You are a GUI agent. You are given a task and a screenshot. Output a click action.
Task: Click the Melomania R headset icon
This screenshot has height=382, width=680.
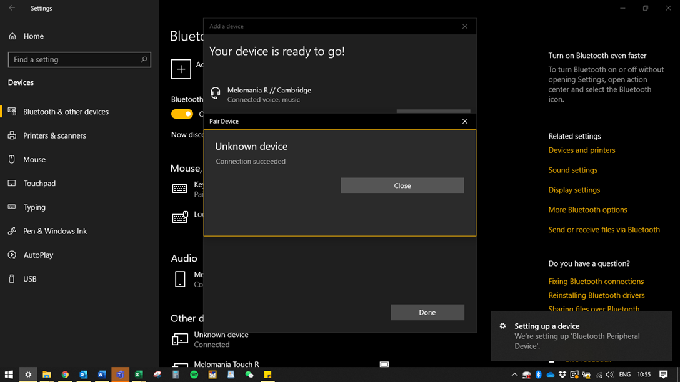coord(216,94)
